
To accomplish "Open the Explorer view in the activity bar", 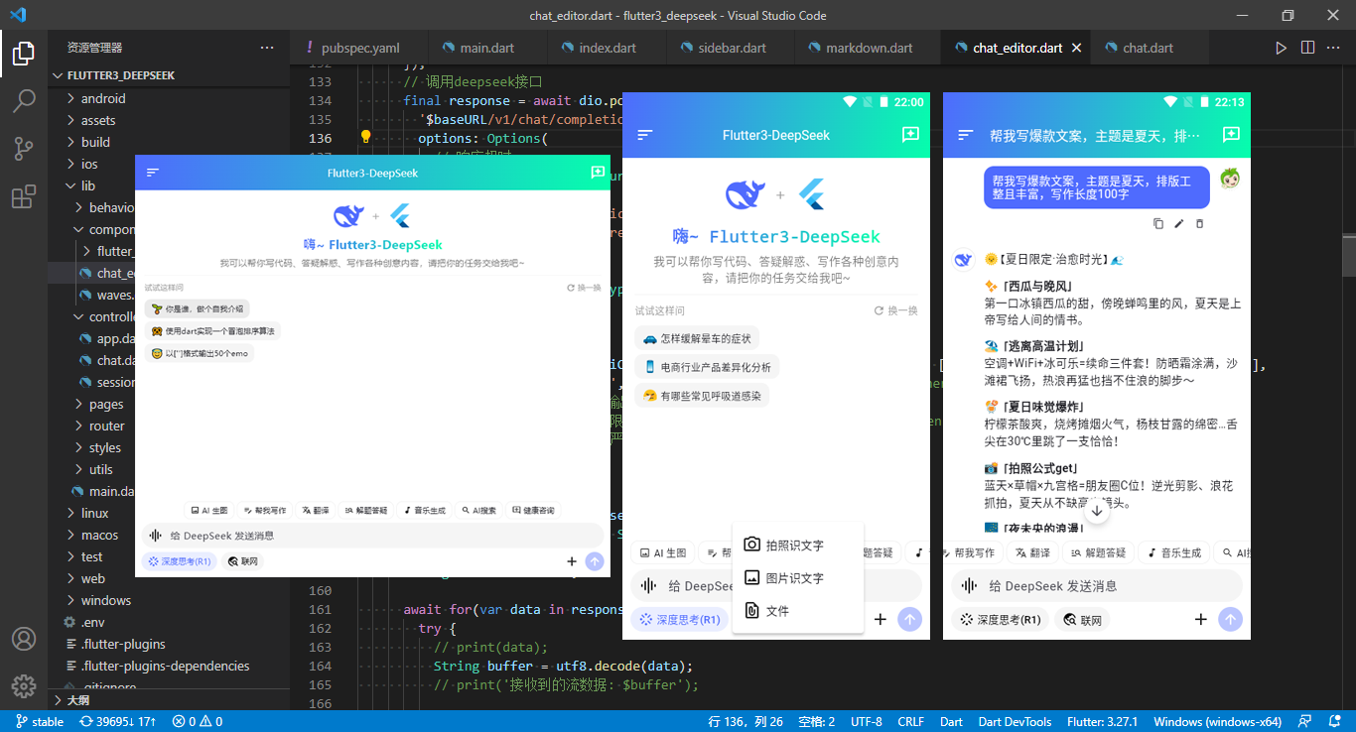I will 24,54.
